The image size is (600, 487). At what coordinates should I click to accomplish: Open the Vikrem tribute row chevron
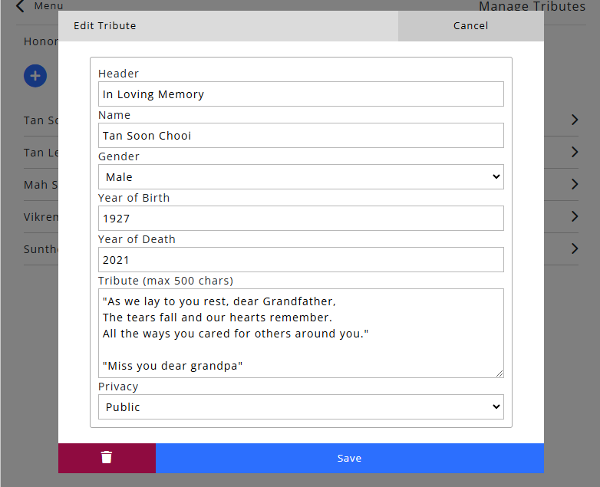point(575,216)
